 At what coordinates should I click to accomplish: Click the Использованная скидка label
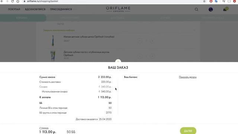(55, 92)
